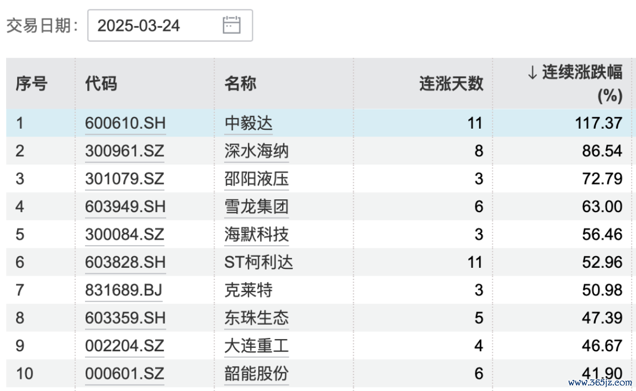Image resolution: width=636 pixels, height=391 pixels.
Task: Open the 深水海纳 stock name link
Action: point(256,151)
